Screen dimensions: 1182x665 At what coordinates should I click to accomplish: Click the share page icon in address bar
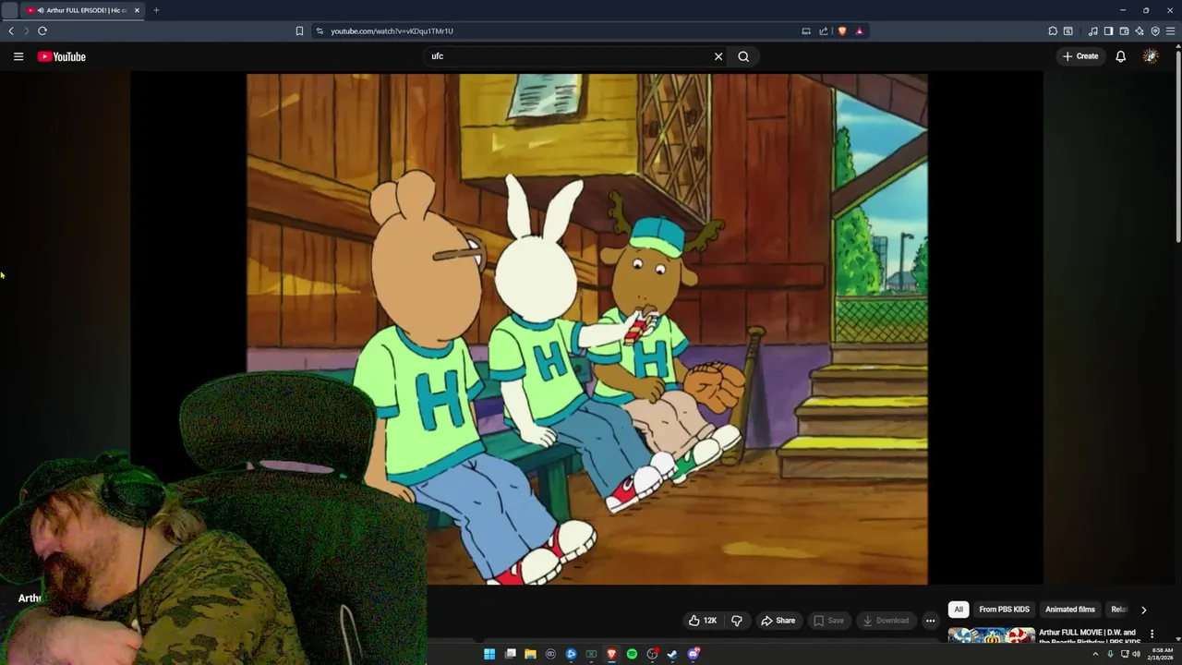tap(824, 30)
